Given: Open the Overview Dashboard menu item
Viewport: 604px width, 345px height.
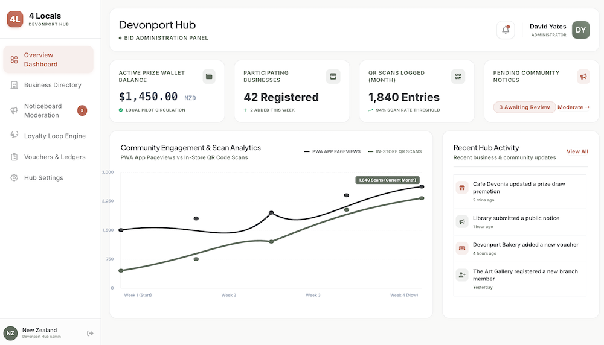Looking at the screenshot, I should click(48, 60).
